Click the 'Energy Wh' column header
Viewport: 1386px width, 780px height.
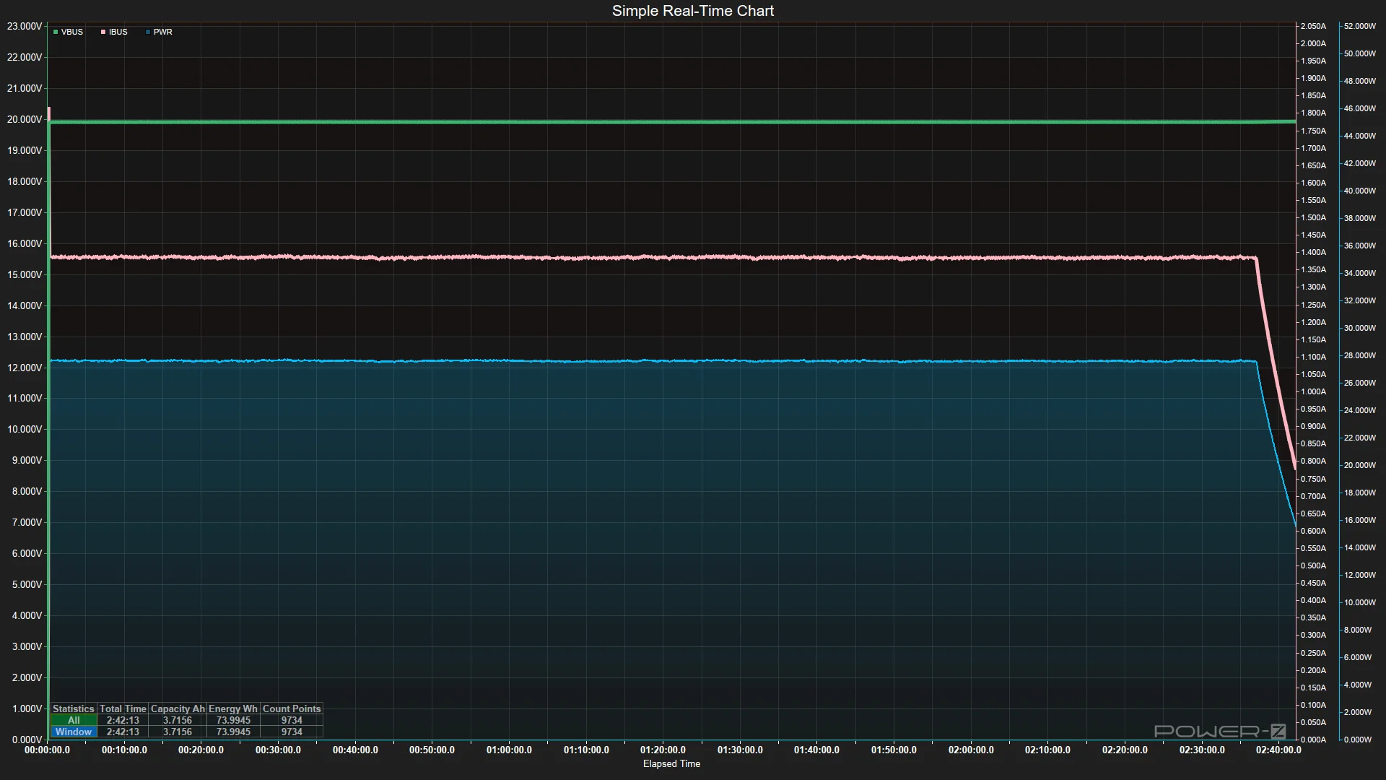click(233, 708)
